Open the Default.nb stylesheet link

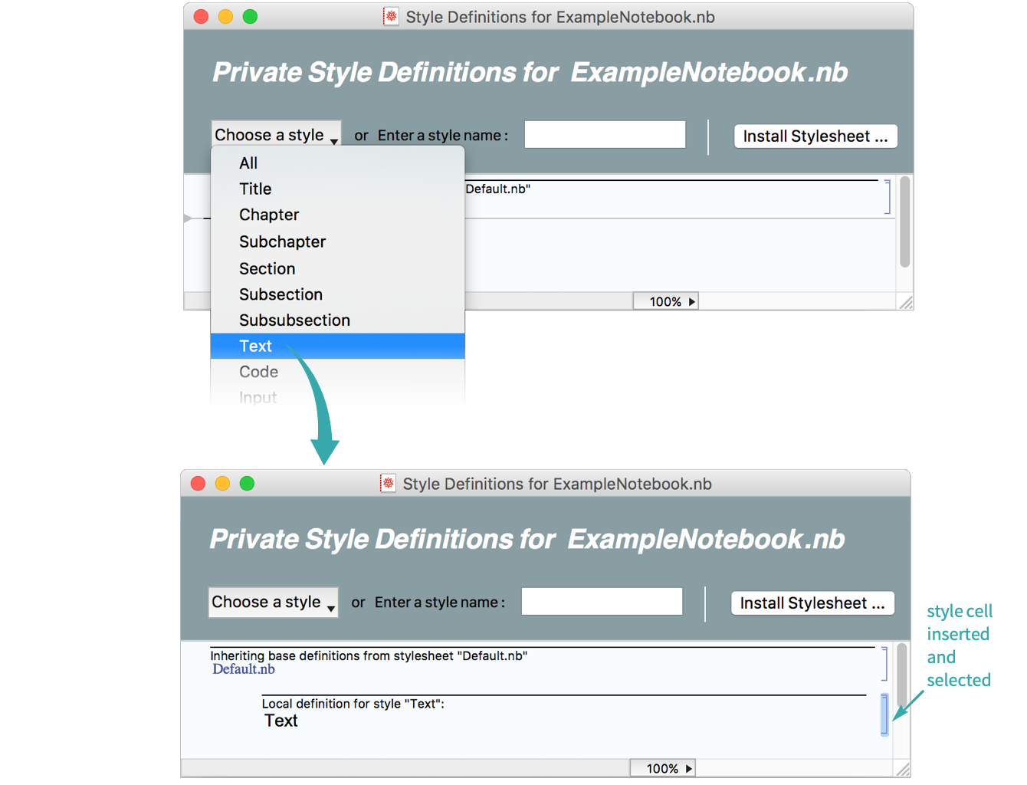(244, 669)
